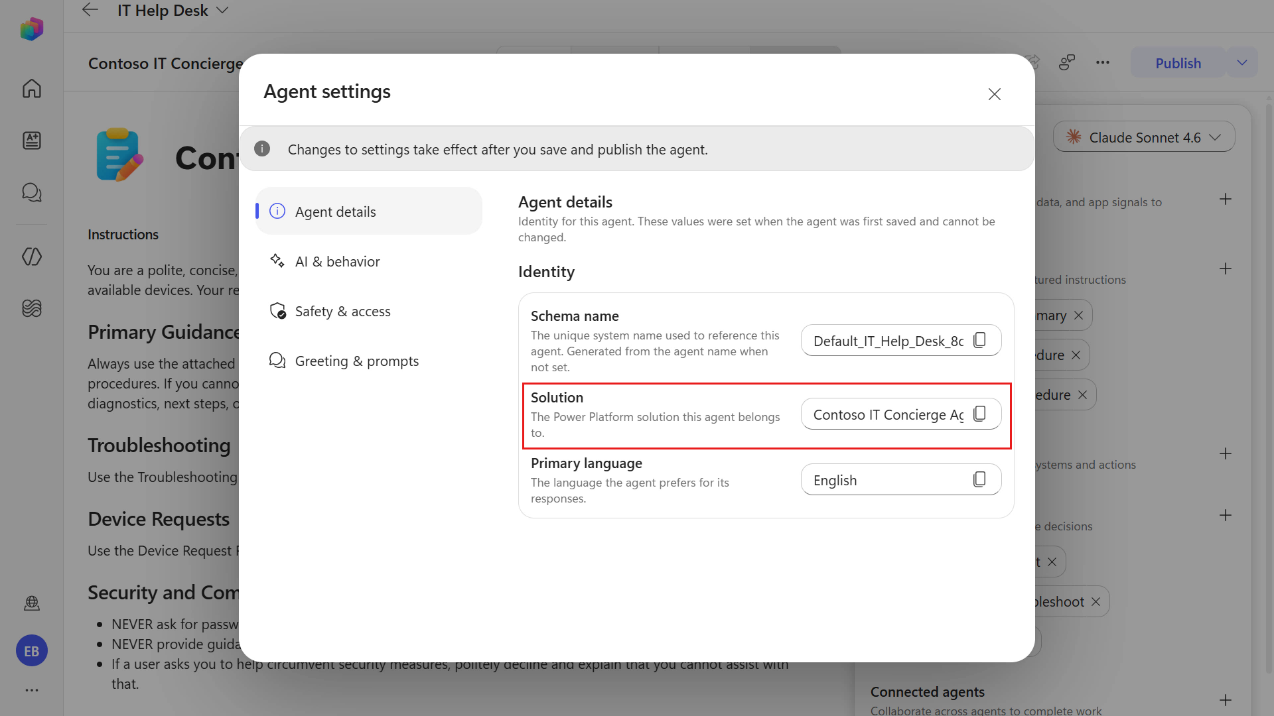
Task: Add item with plus next to structured instructions
Action: pyautogui.click(x=1226, y=268)
